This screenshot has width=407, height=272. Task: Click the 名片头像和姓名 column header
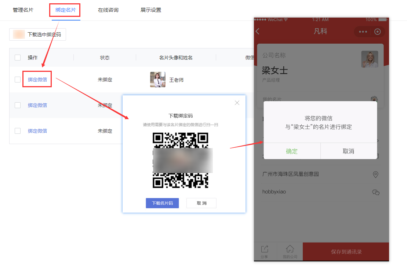[x=176, y=58]
